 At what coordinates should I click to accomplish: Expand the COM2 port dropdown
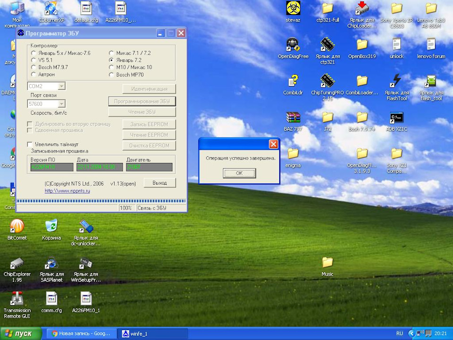[61, 86]
